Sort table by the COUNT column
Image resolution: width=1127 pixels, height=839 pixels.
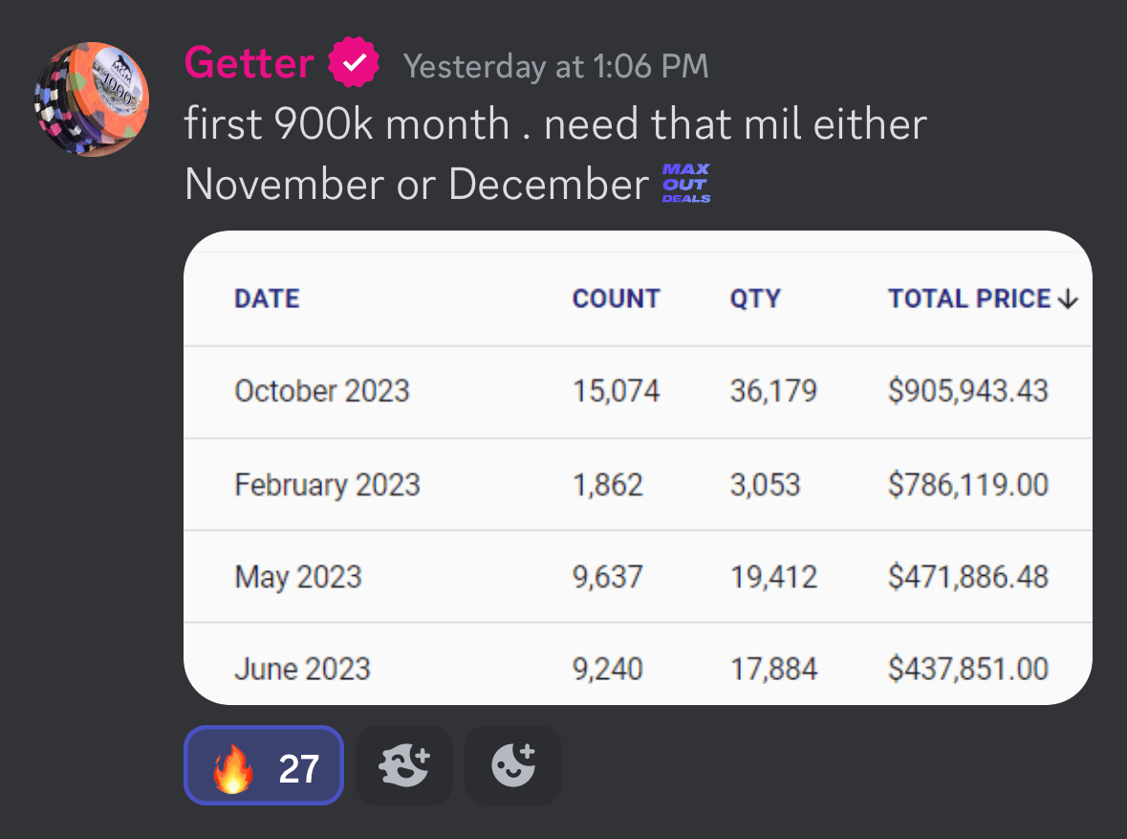616,298
